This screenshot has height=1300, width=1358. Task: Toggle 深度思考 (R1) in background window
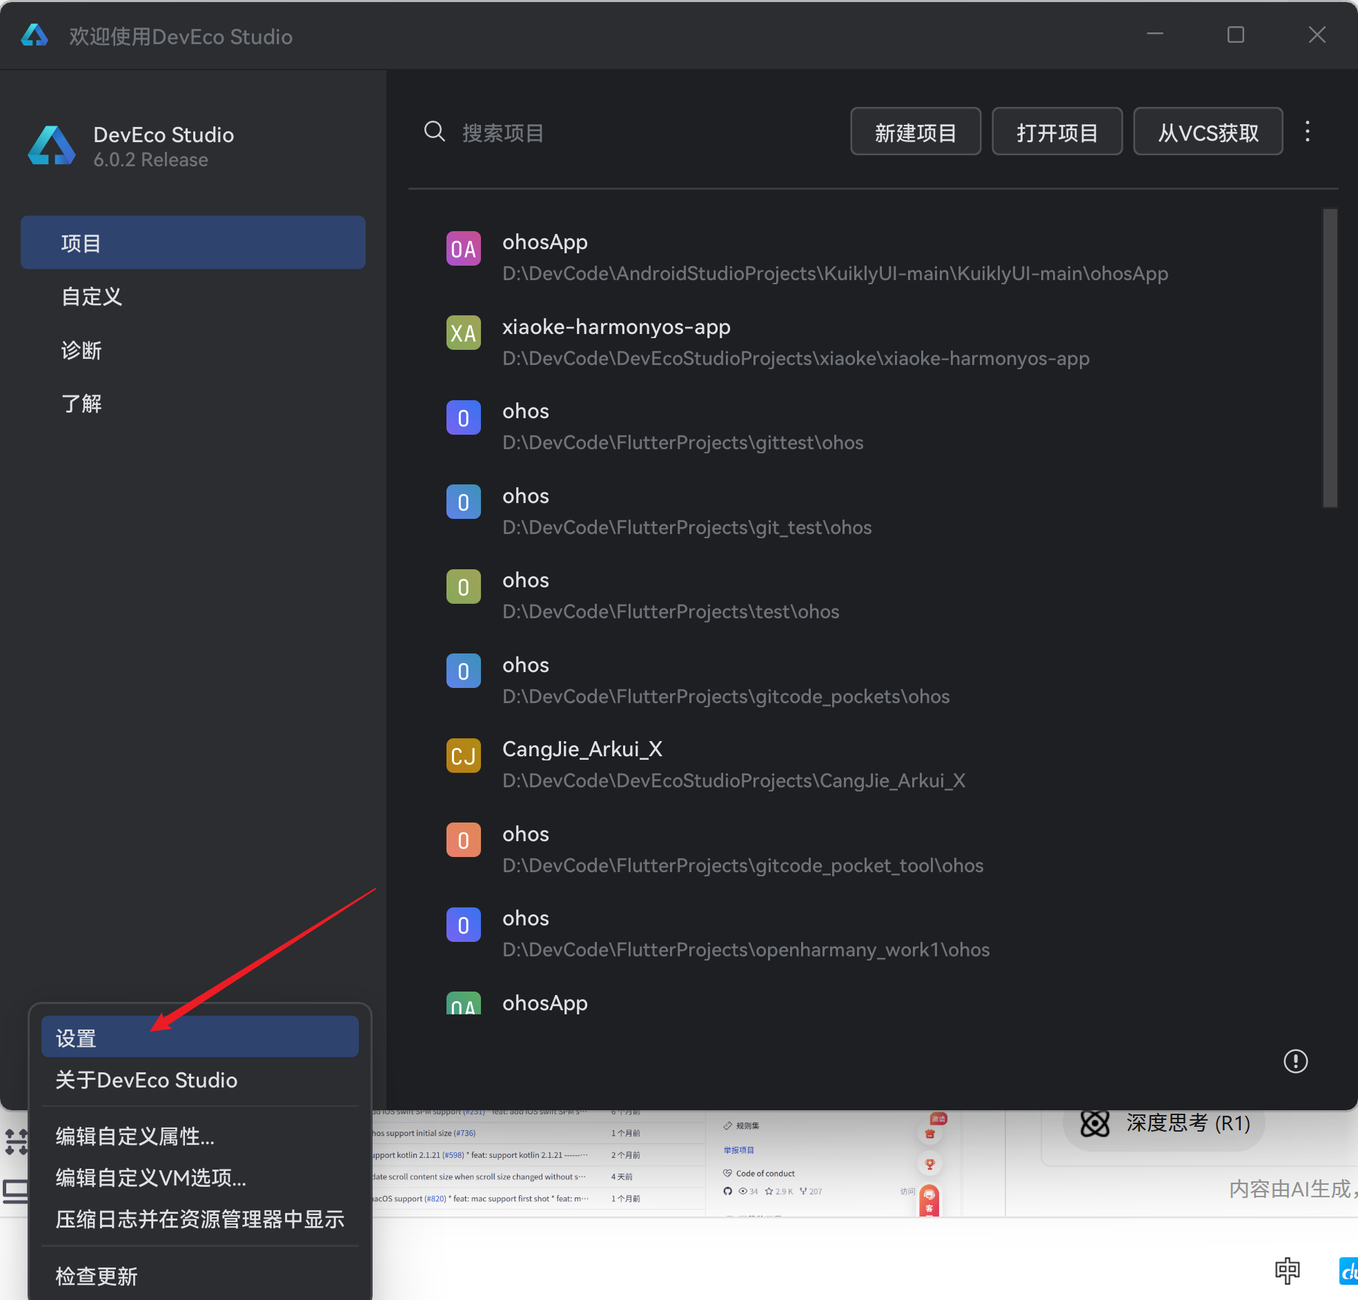1165,1123
